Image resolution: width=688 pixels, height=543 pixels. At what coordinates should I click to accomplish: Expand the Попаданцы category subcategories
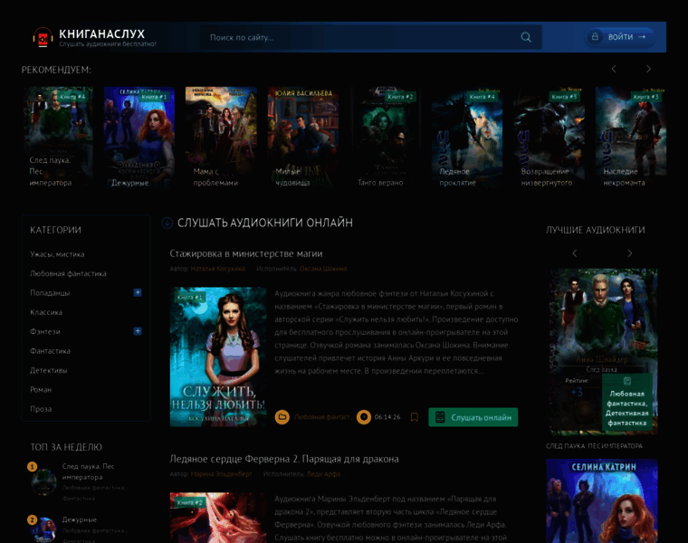click(x=138, y=292)
